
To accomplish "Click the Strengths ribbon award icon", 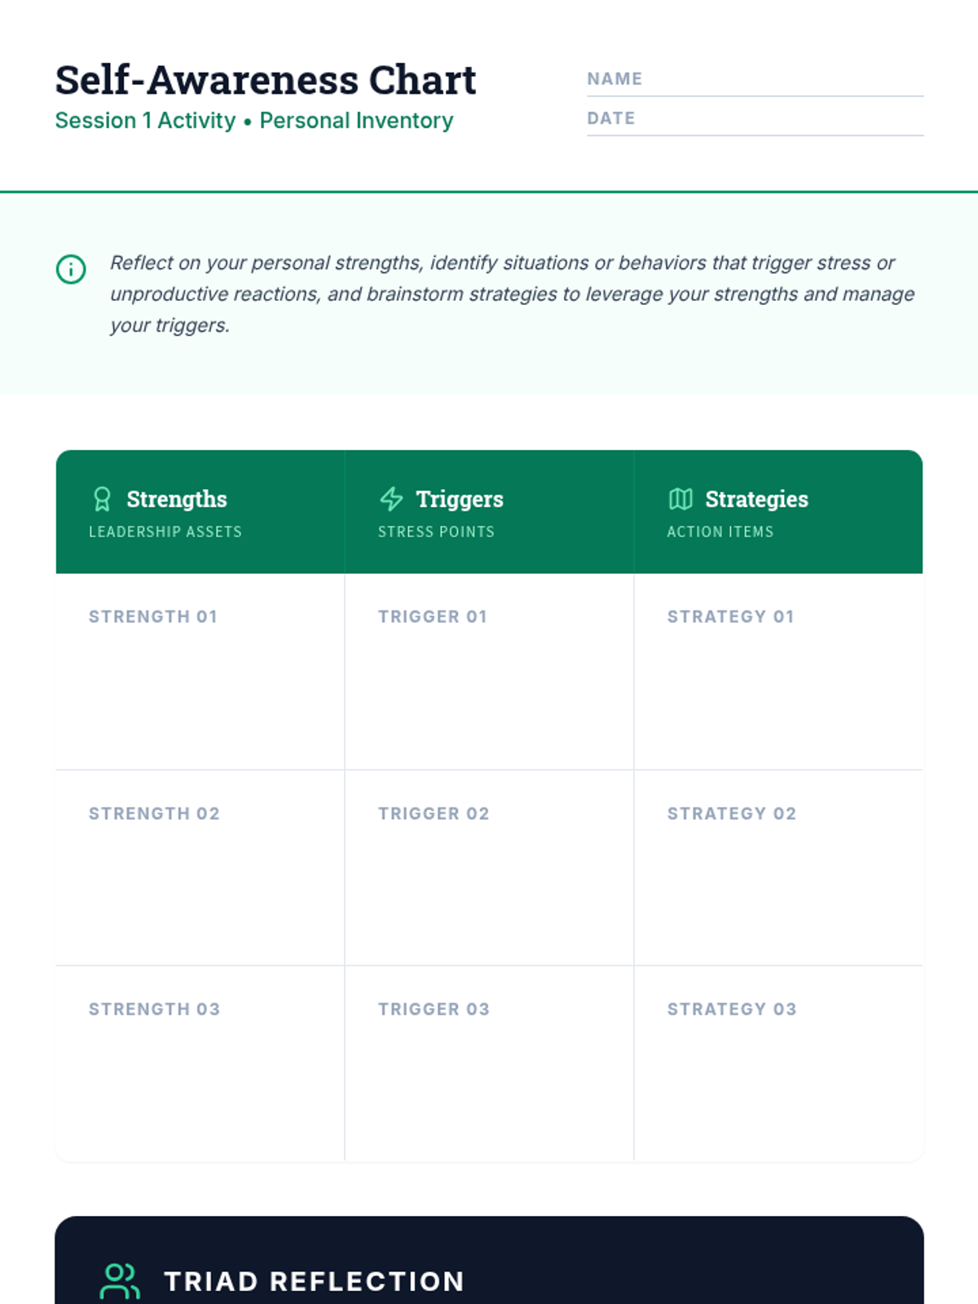I will tap(102, 499).
